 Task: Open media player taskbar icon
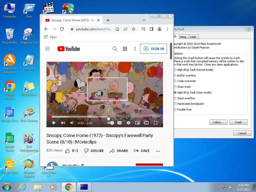click(x=53, y=187)
